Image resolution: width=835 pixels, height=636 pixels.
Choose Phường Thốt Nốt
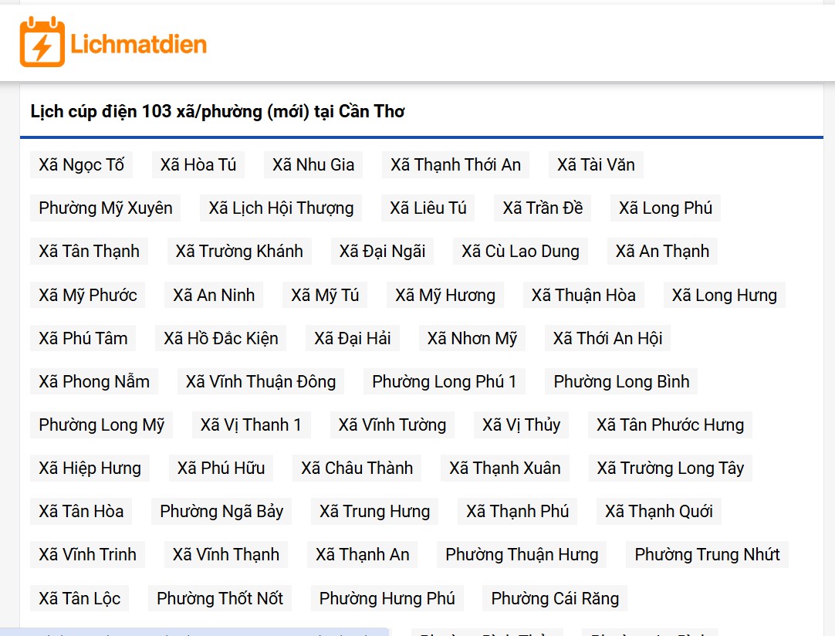click(220, 598)
